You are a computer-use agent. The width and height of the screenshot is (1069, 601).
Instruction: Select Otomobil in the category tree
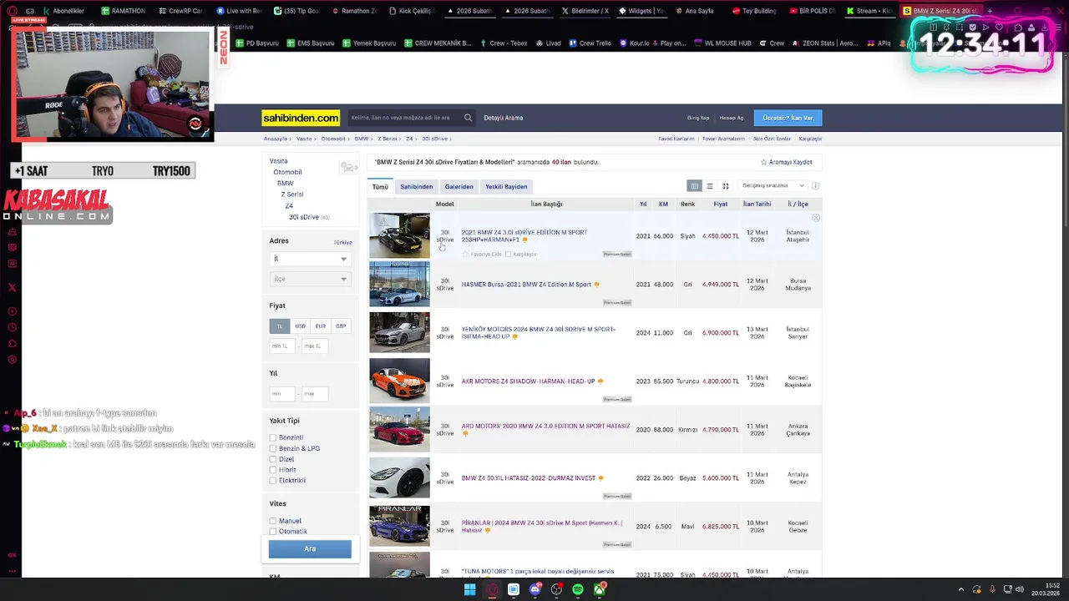coord(287,172)
